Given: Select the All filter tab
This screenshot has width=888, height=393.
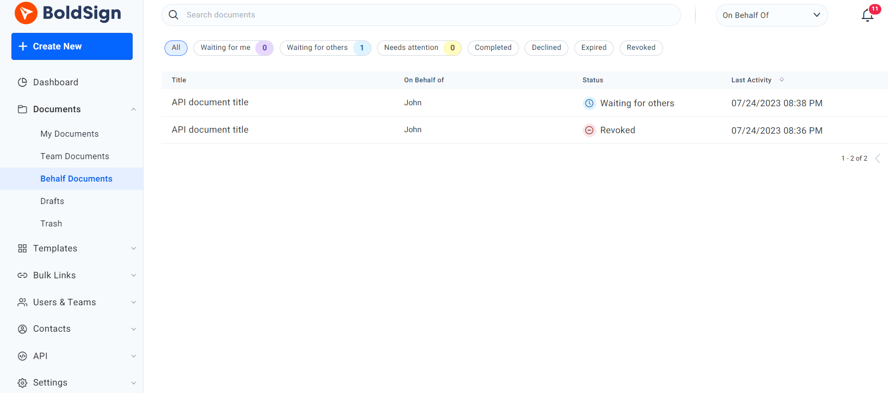Looking at the screenshot, I should [176, 48].
